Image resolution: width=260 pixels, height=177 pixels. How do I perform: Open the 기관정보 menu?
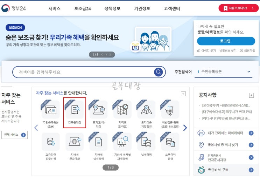click(142, 8)
